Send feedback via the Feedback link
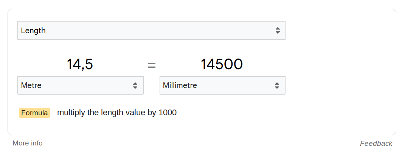405x153 pixels. pyautogui.click(x=376, y=144)
